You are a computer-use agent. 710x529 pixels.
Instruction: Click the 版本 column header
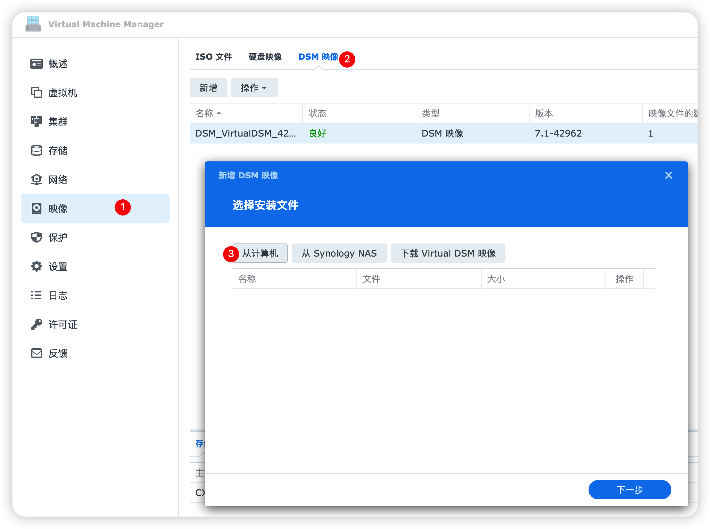click(585, 113)
